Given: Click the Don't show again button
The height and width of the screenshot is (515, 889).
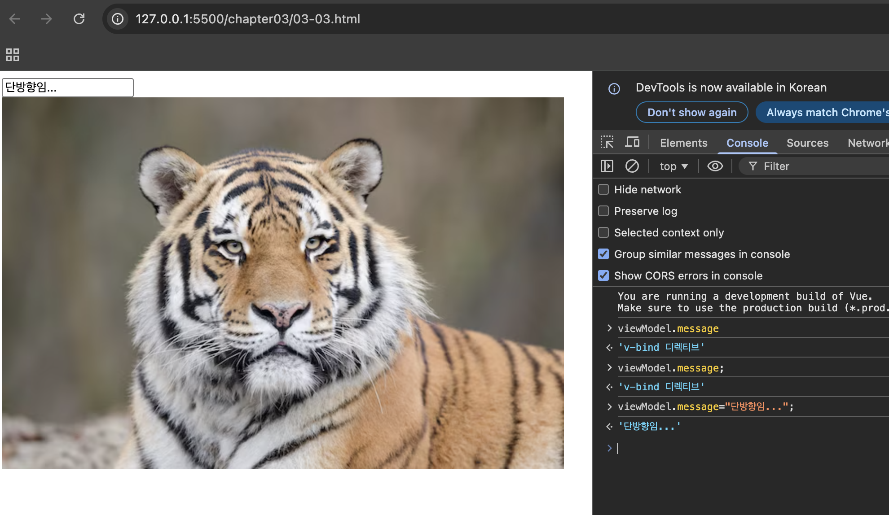Looking at the screenshot, I should pos(691,112).
